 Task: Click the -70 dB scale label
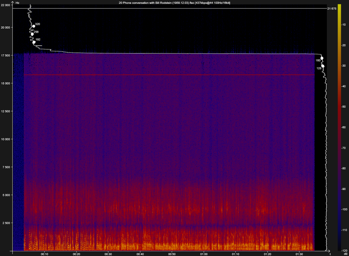(x=344, y=148)
